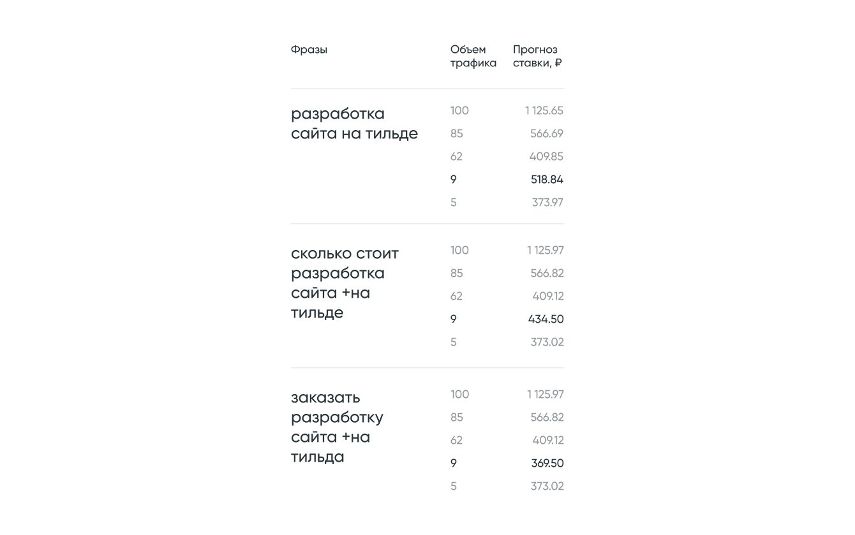Click bid value 373.97
855x535 pixels.
547,203
